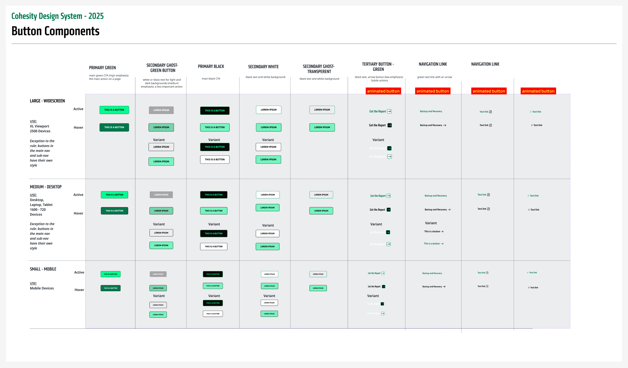The image size is (628, 368).
Task: Click the "MEDIUM - DESKTOP" row heading
Action: pyautogui.click(x=46, y=187)
